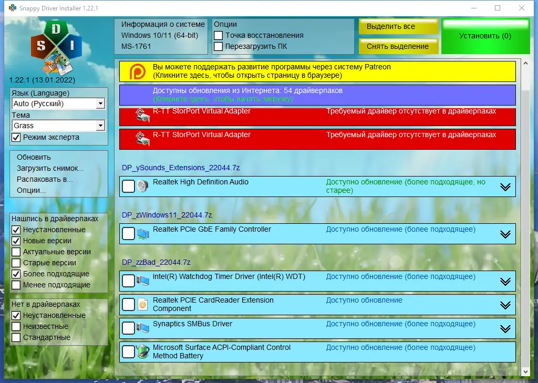Check Менее подходящие filter
This screenshot has width=538, height=383.
[x=16, y=285]
